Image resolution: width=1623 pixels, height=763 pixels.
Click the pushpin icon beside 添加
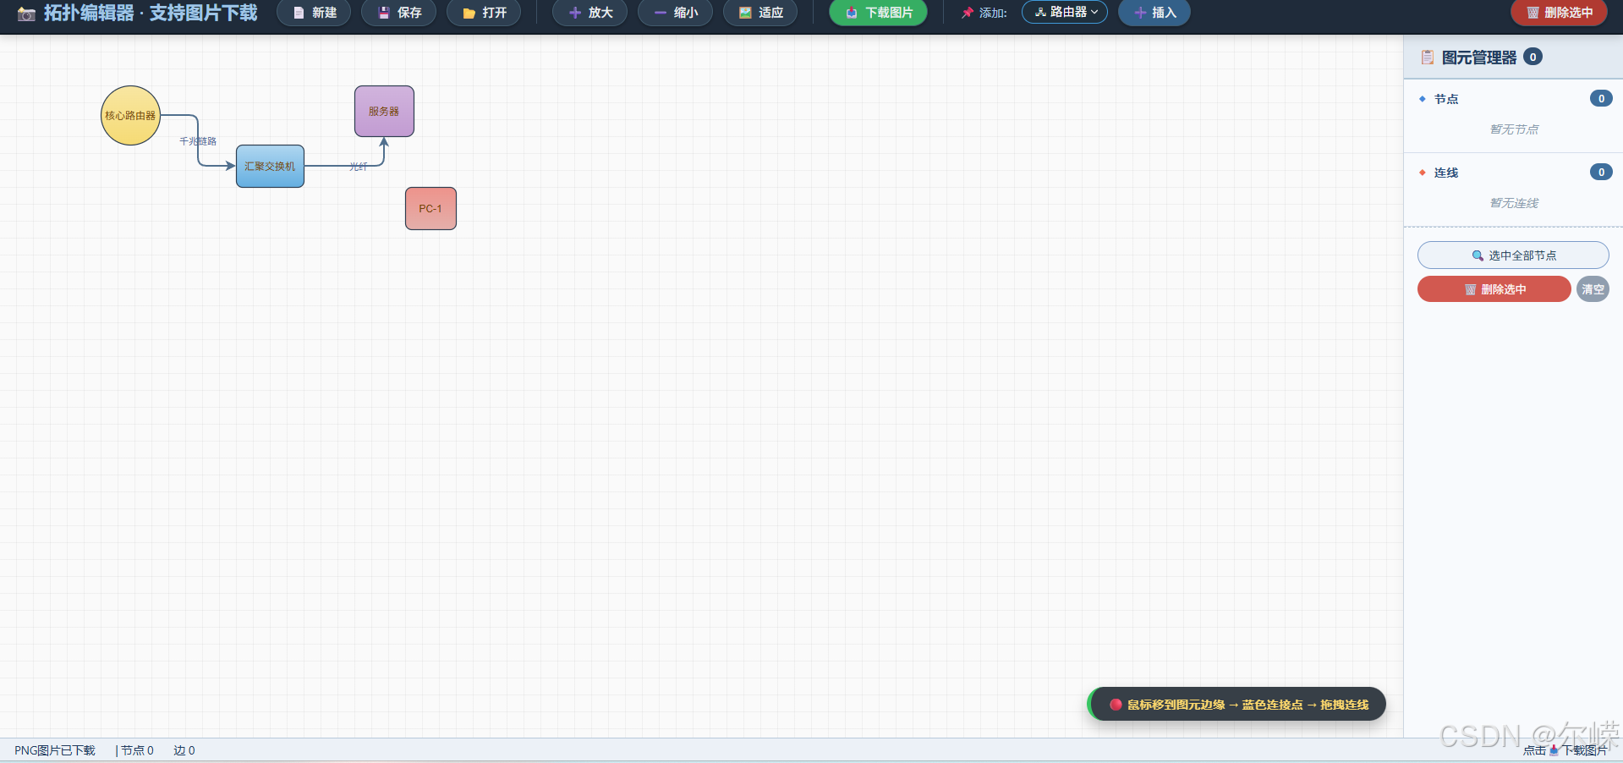point(968,13)
